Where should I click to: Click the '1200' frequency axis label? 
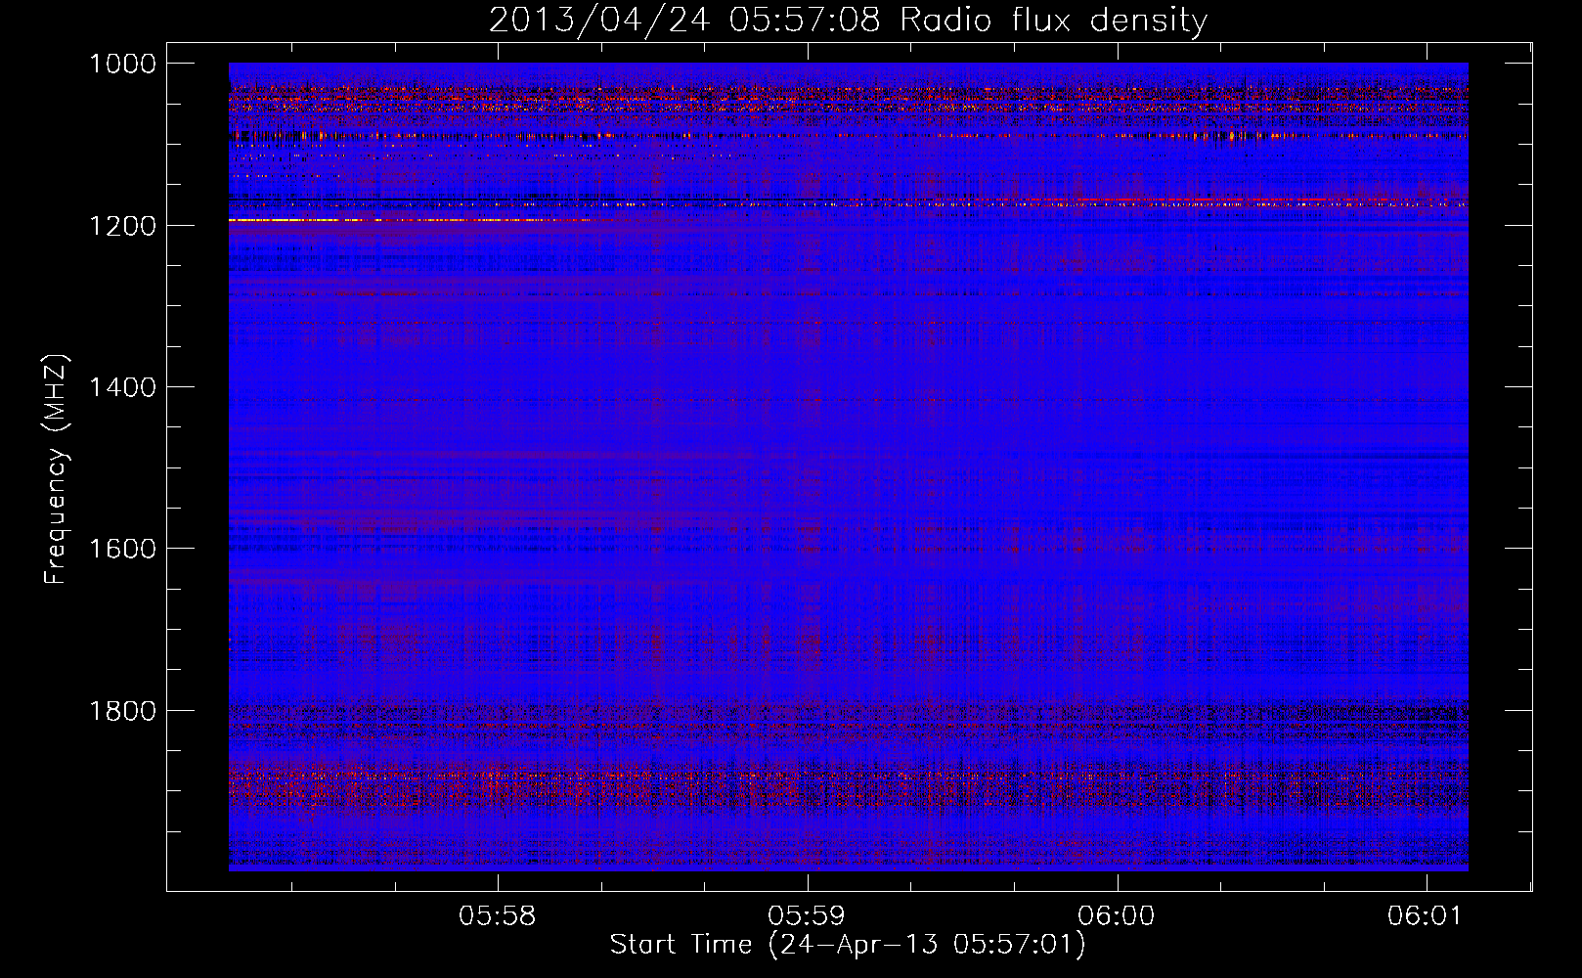point(122,226)
